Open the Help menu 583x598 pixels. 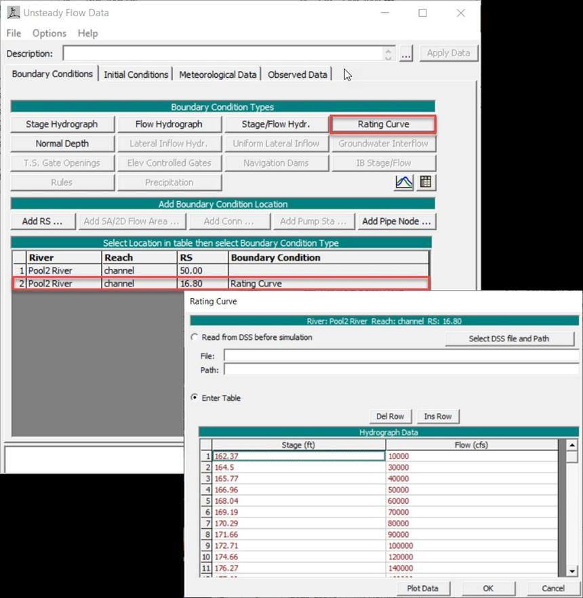click(88, 33)
